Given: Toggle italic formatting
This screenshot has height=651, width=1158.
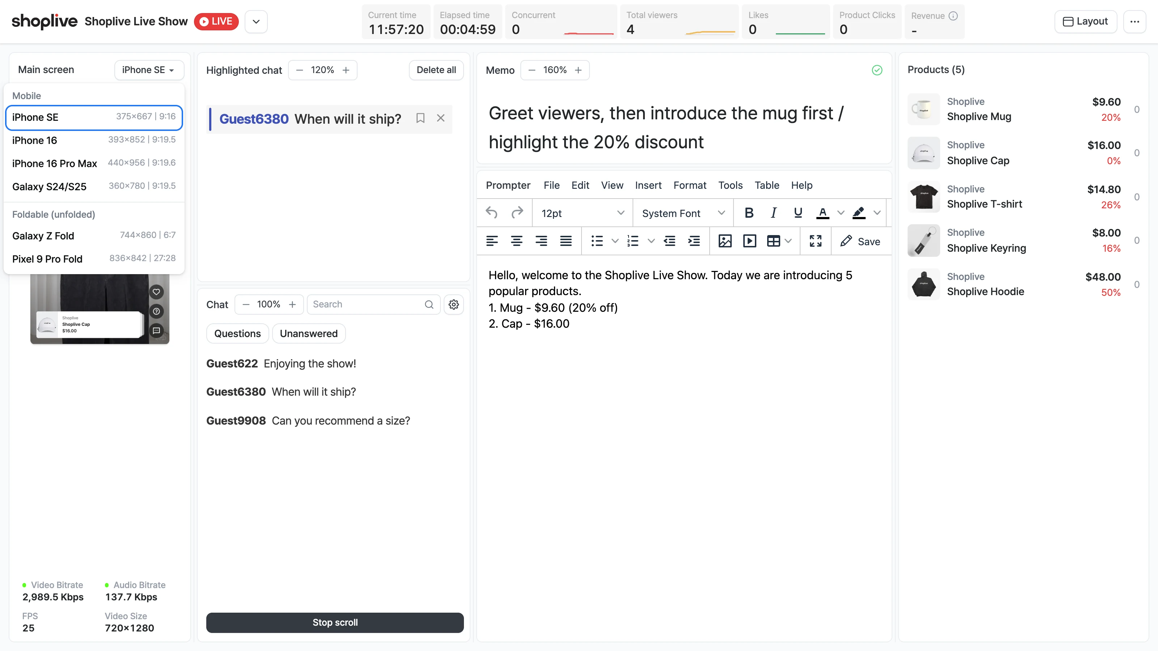Looking at the screenshot, I should pyautogui.click(x=774, y=213).
